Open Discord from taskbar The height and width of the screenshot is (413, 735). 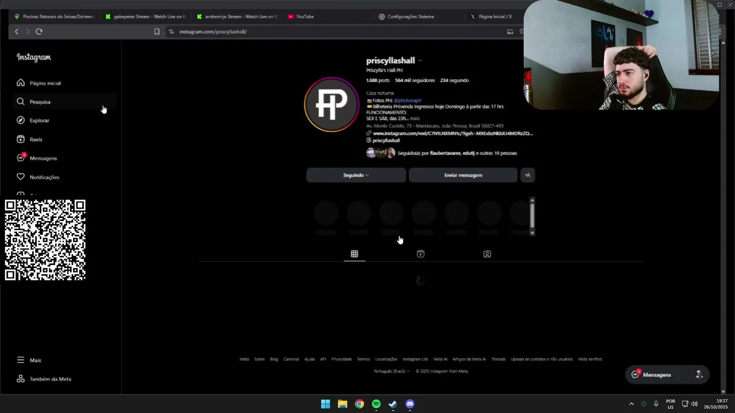[410, 404]
